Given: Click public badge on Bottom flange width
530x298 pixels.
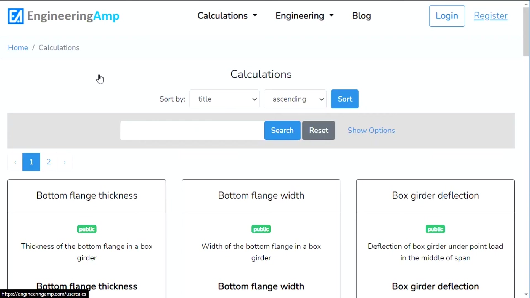Looking at the screenshot, I should point(261,229).
